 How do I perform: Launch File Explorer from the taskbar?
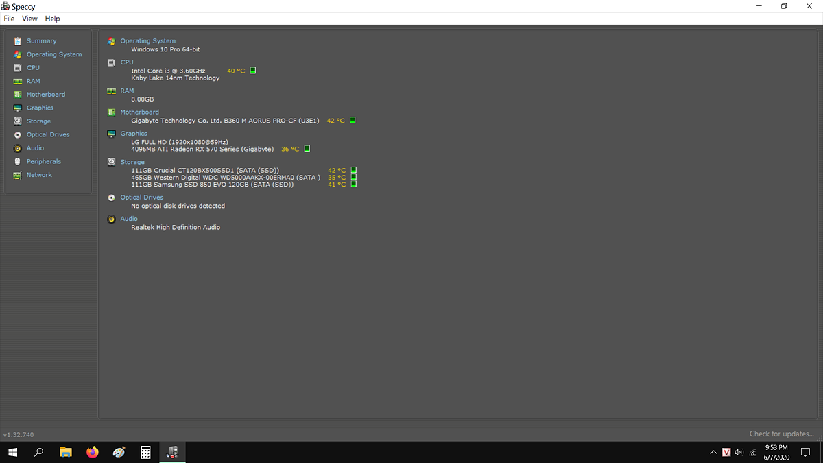66,452
